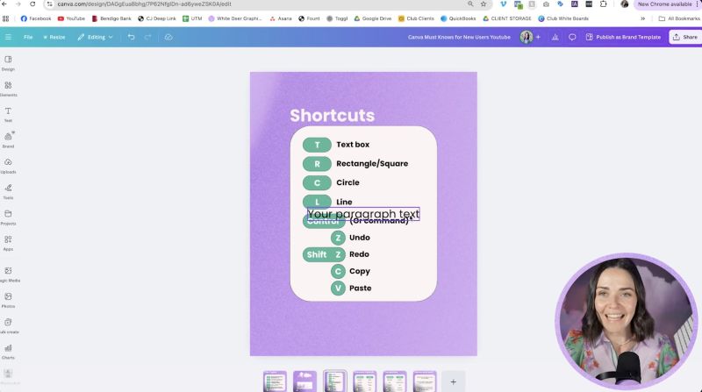Open the Elements panel
The height and width of the screenshot is (392, 702).
(8, 89)
